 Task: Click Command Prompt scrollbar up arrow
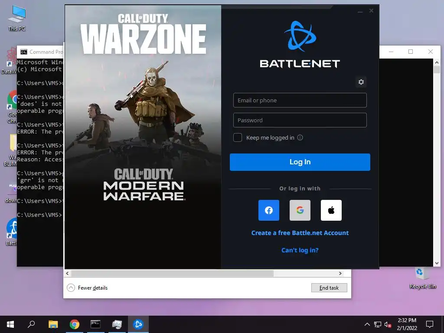pos(437,62)
